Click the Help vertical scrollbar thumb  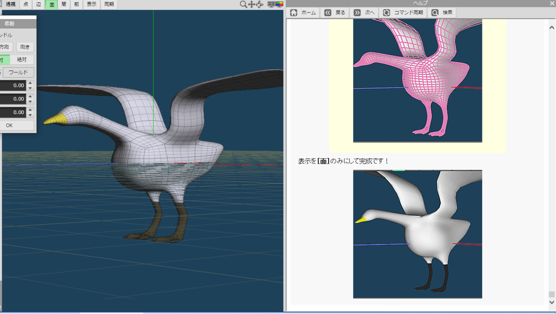point(551,294)
